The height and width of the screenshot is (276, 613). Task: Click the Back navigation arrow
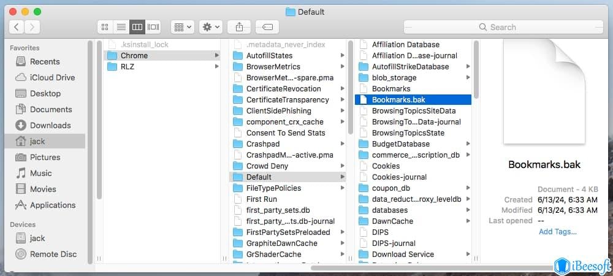17,27
